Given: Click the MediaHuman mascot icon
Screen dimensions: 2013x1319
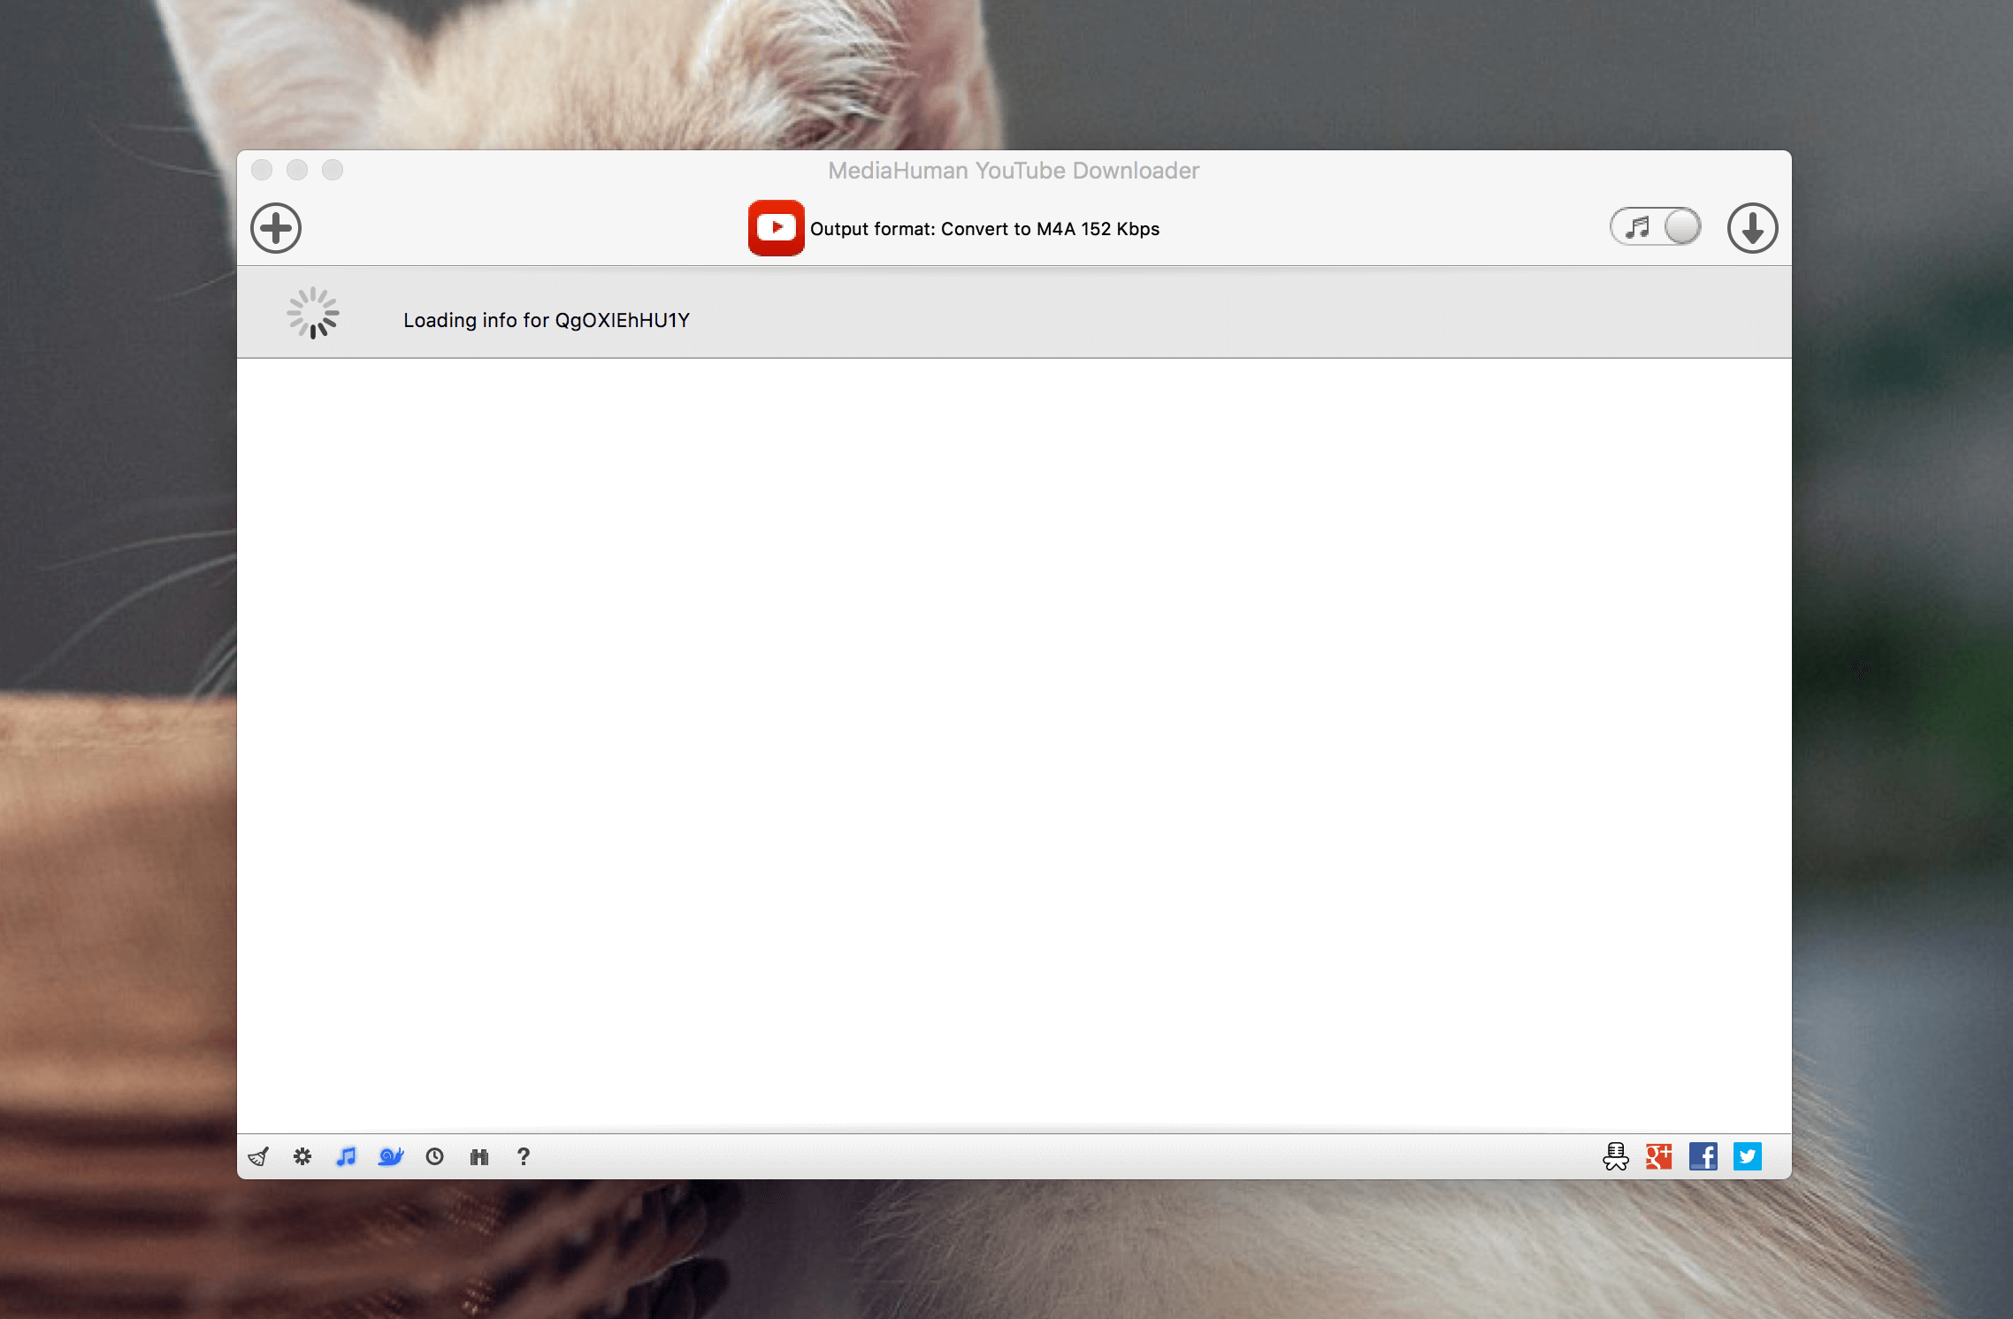Looking at the screenshot, I should 1615,1156.
